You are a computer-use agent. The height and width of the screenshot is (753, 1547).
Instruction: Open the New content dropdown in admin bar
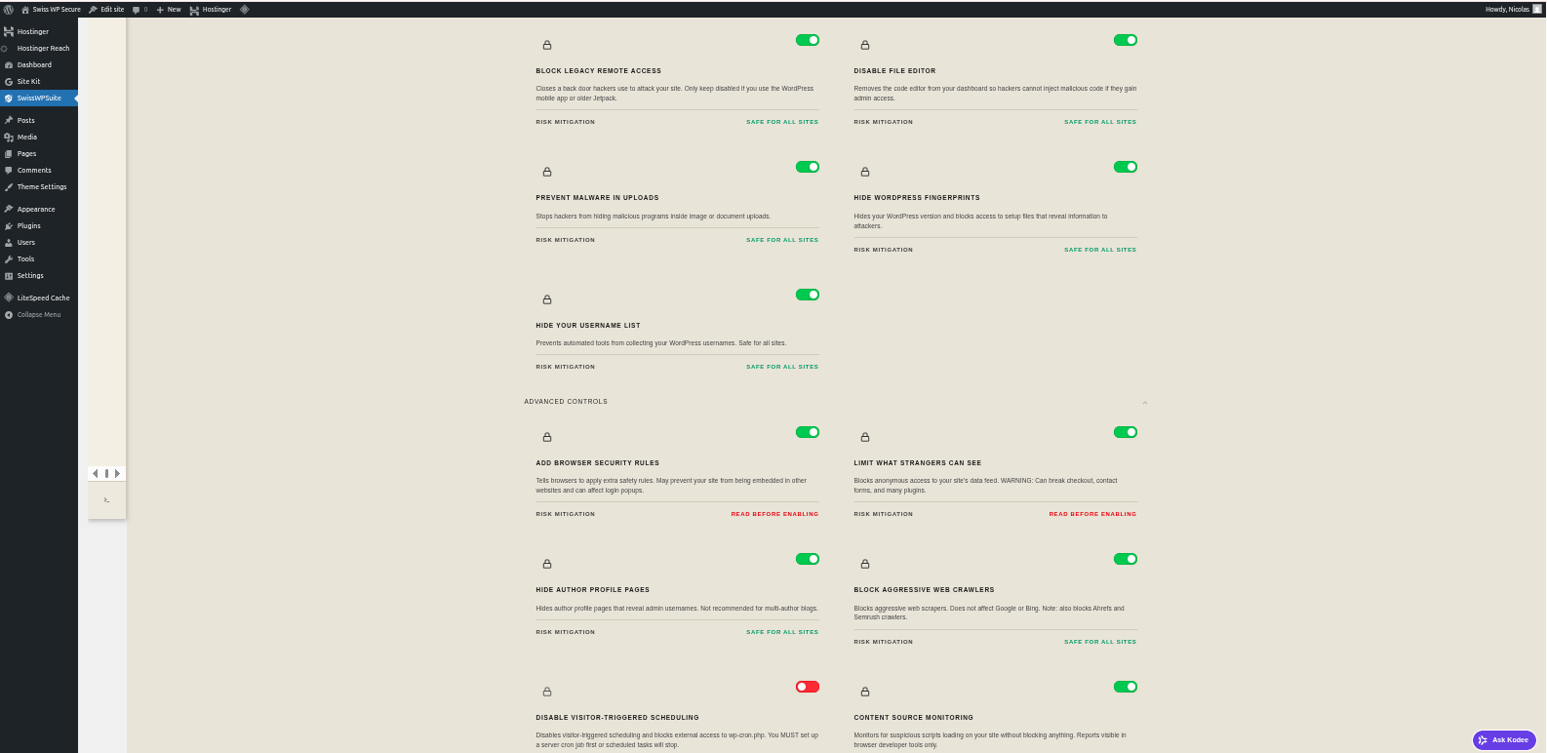pyautogui.click(x=169, y=9)
